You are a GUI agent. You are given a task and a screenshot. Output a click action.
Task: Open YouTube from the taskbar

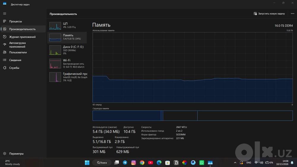pyautogui.click(x=151, y=163)
